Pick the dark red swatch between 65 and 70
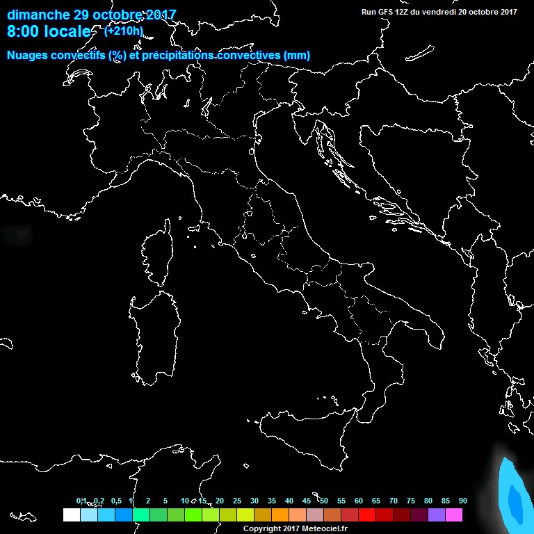This screenshot has width=534, height=534. click(x=385, y=515)
